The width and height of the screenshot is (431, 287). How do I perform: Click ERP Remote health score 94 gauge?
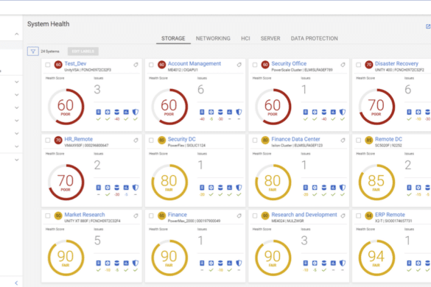click(x=376, y=258)
